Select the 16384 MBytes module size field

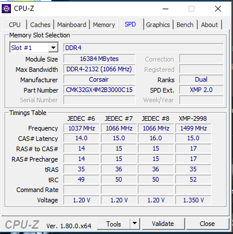(99, 59)
